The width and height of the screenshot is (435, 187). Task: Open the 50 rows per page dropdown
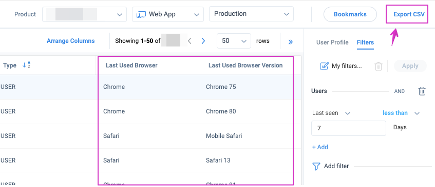click(234, 41)
